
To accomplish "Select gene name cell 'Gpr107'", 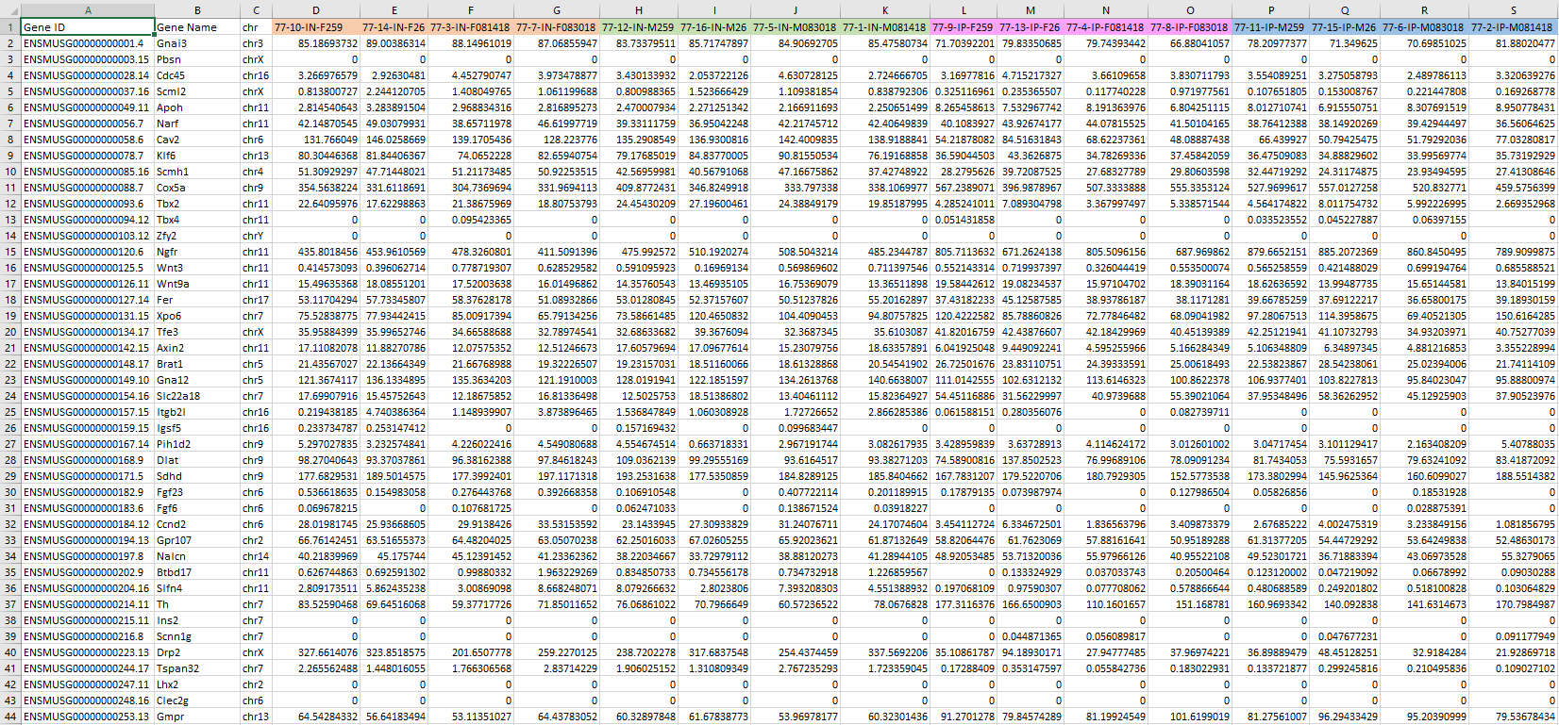I will coord(197,540).
